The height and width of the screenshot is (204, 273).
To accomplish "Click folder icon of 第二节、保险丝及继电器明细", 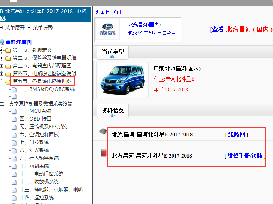I will [x=8, y=58].
